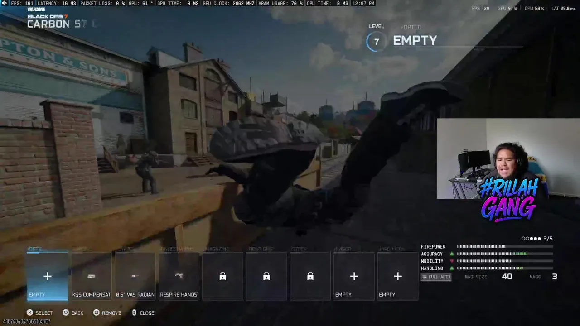Toggle the Full-Auto fire mode indicator
Viewport: 580px width, 326px height.
click(436, 277)
